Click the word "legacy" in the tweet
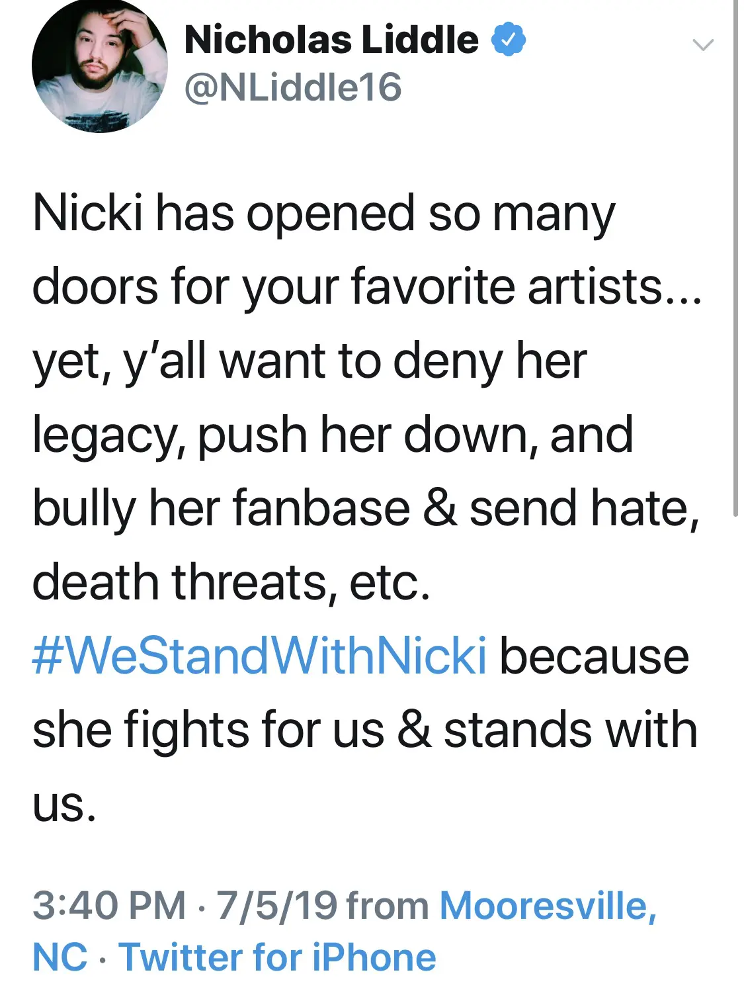 tap(108, 437)
